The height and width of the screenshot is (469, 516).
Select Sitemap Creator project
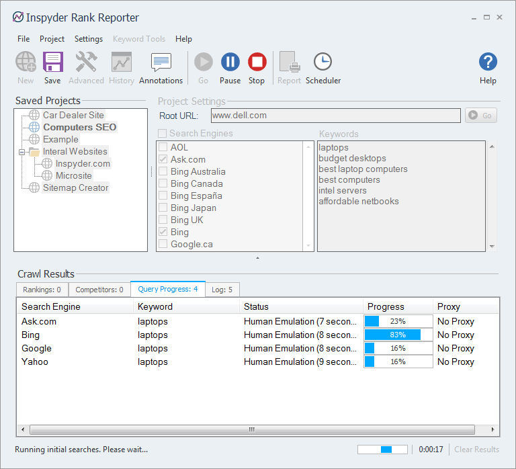(x=76, y=187)
